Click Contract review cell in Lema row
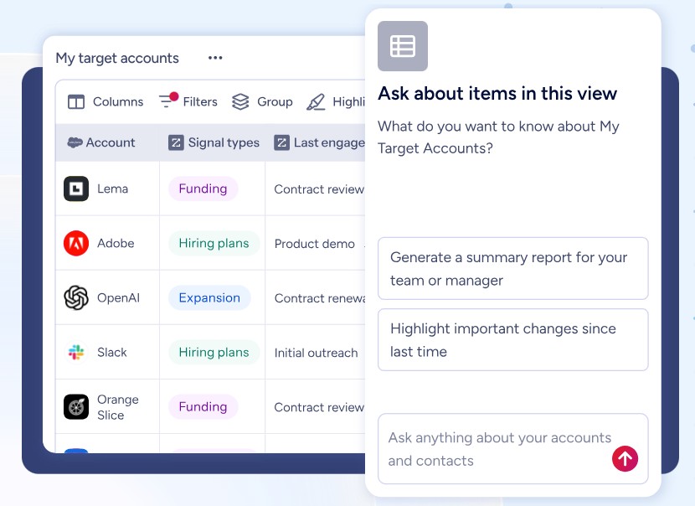The height and width of the screenshot is (506, 695). [x=319, y=189]
